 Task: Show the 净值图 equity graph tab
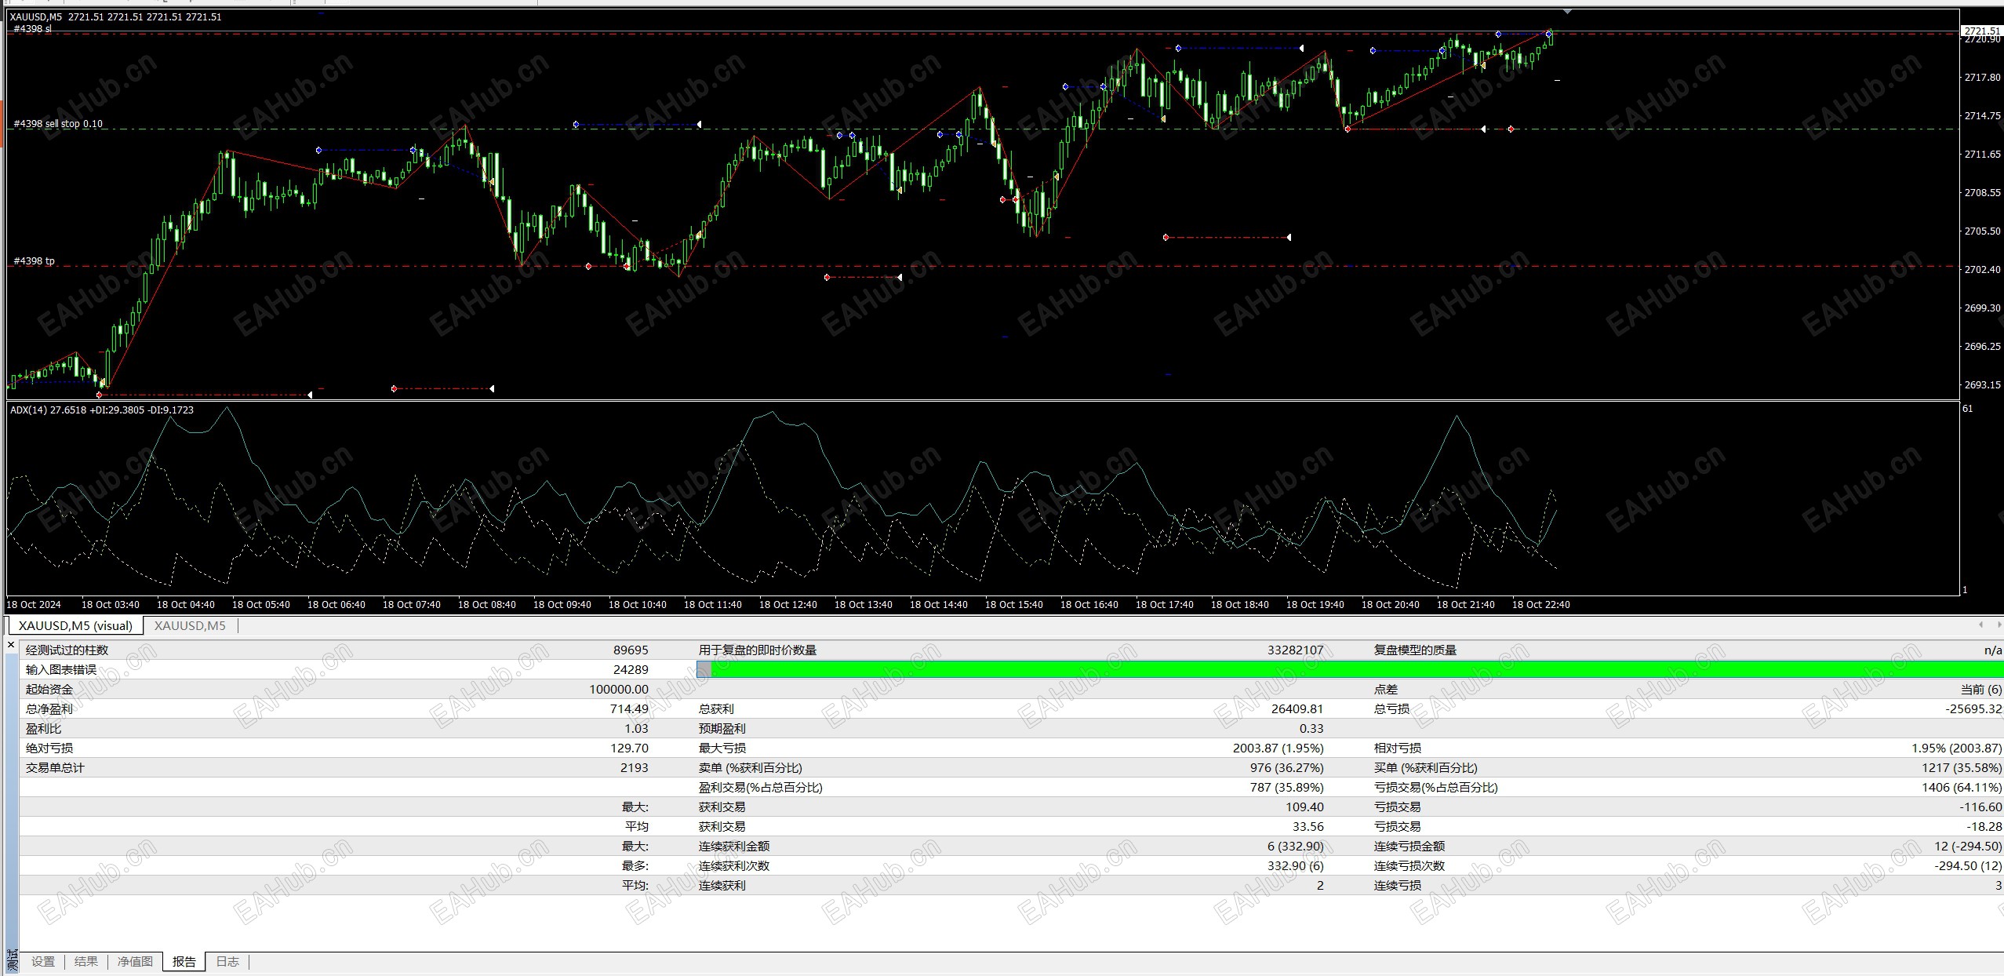135,961
